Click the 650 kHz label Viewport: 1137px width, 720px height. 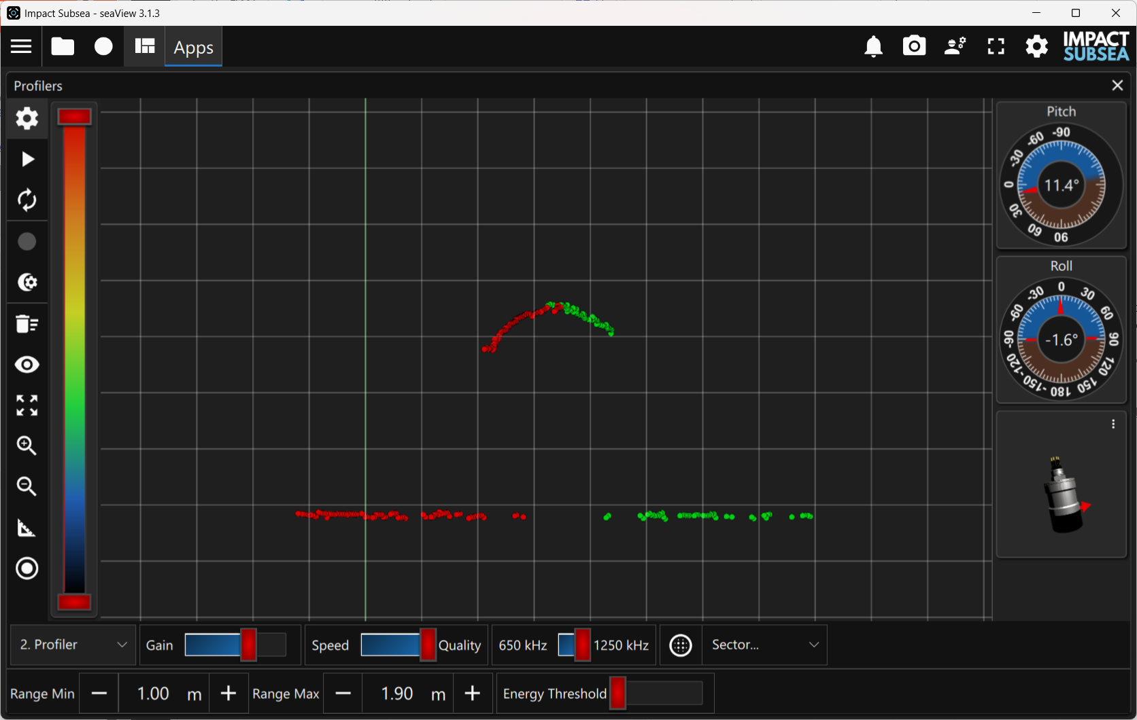(x=523, y=645)
